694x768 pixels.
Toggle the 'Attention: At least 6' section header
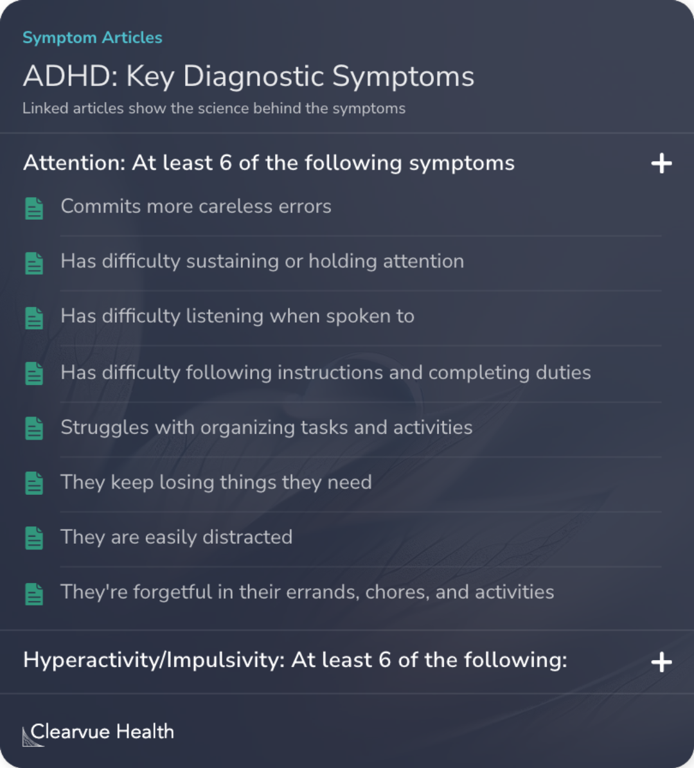click(269, 163)
